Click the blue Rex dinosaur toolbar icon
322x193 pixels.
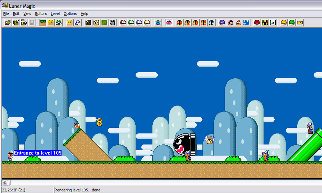[x=78, y=23]
